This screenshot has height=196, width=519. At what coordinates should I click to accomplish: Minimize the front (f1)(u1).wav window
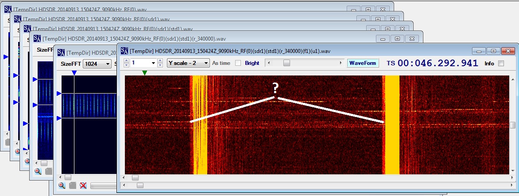click(x=479, y=51)
